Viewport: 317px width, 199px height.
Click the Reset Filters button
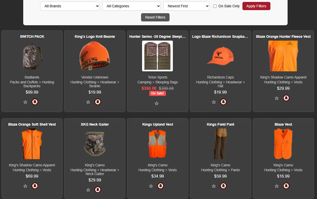(x=155, y=17)
